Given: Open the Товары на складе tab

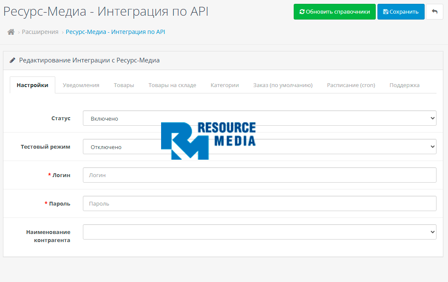Looking at the screenshot, I should (x=172, y=85).
